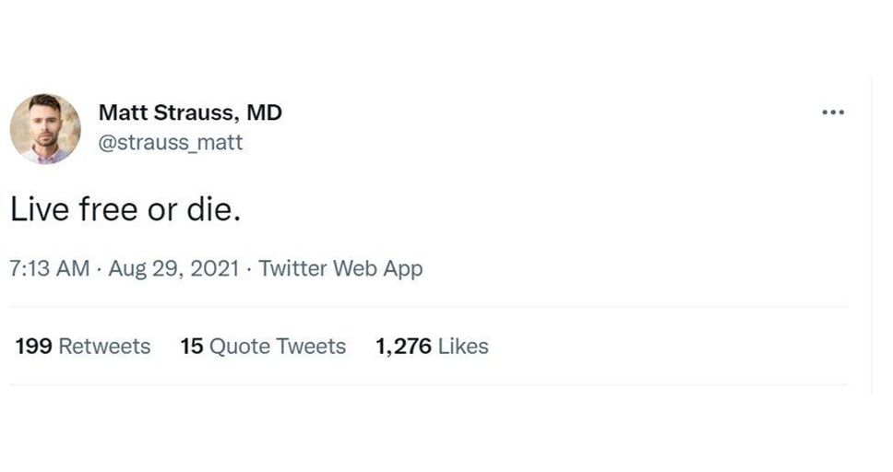Click the "Quote Tweets" label
Viewport: 893px width, 472px height.
278,347
